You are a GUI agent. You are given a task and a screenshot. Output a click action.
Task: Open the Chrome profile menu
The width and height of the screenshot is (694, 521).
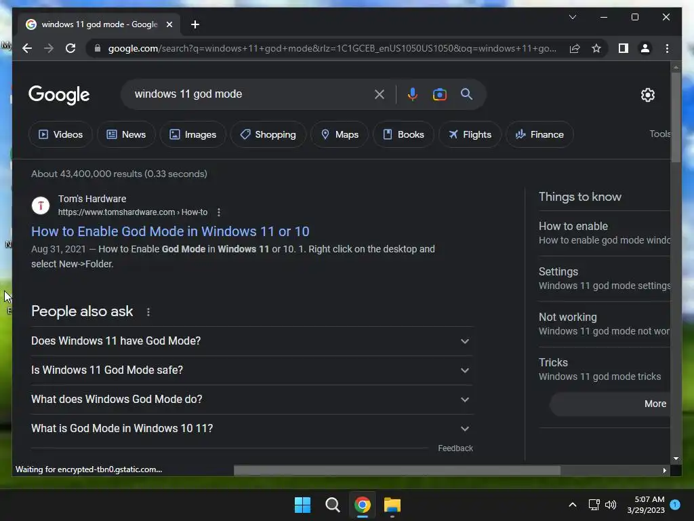pyautogui.click(x=645, y=48)
